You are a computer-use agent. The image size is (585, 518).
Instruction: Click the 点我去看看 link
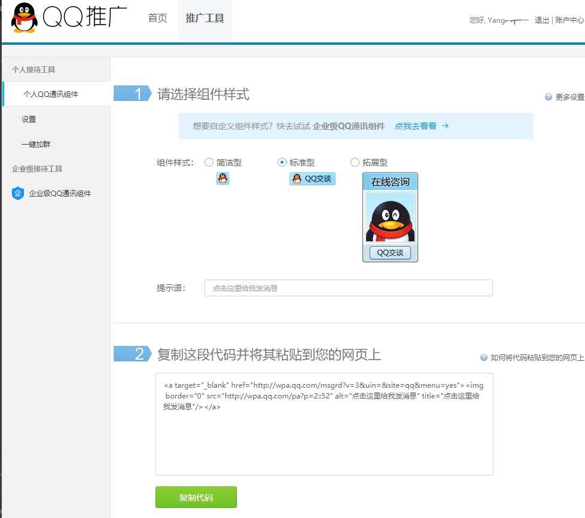click(416, 126)
